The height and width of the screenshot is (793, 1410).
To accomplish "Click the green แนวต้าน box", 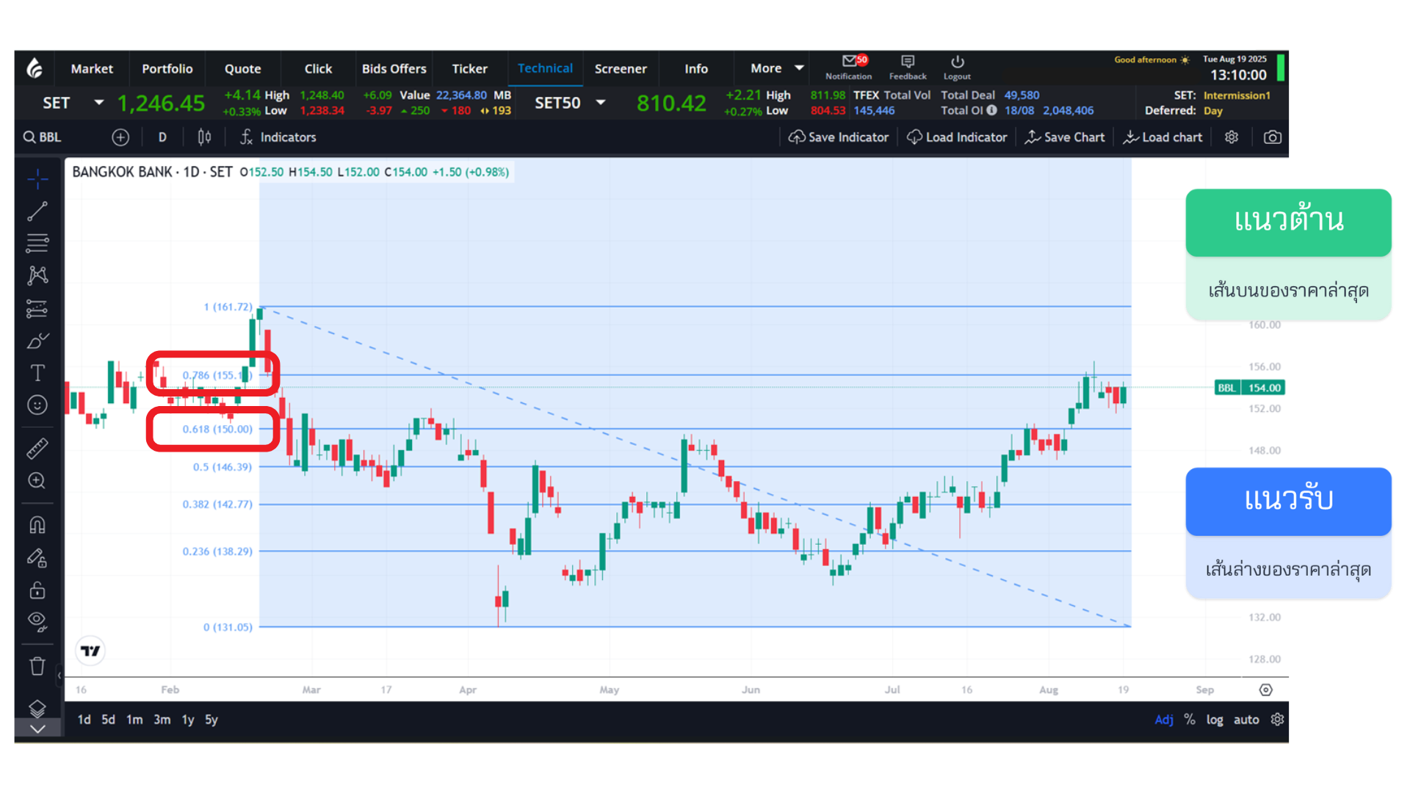I will click(1289, 222).
